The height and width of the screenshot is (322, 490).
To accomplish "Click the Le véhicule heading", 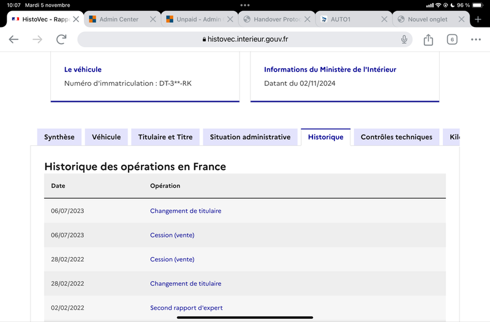I will [x=83, y=69].
